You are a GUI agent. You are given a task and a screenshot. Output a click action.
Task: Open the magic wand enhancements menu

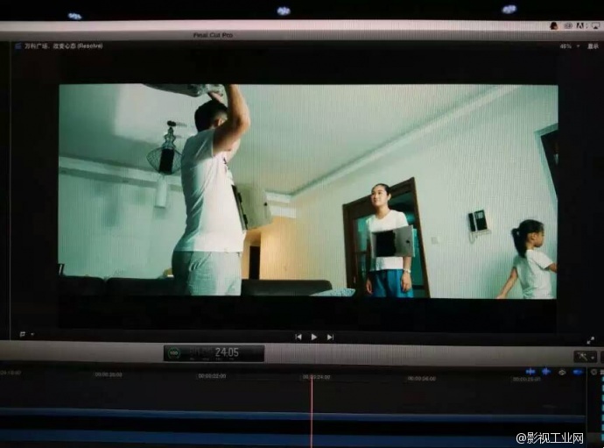(x=585, y=357)
